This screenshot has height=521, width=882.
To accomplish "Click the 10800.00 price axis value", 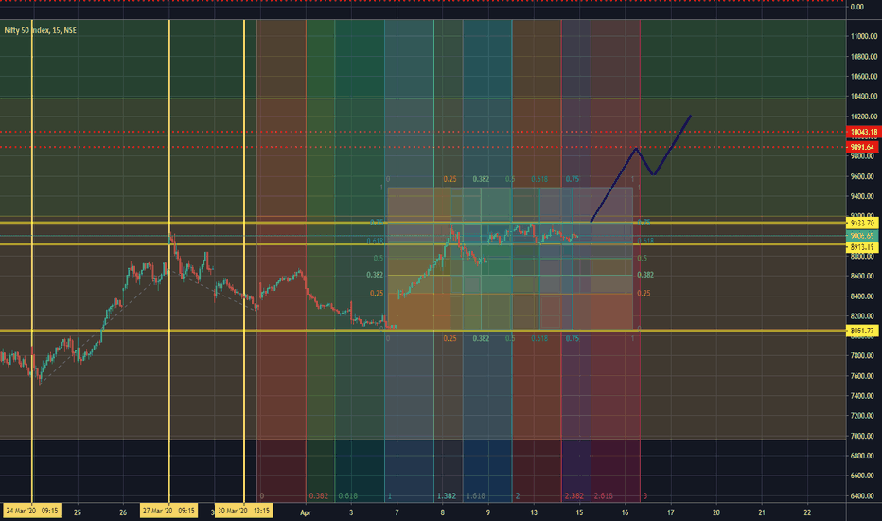I will (x=864, y=56).
